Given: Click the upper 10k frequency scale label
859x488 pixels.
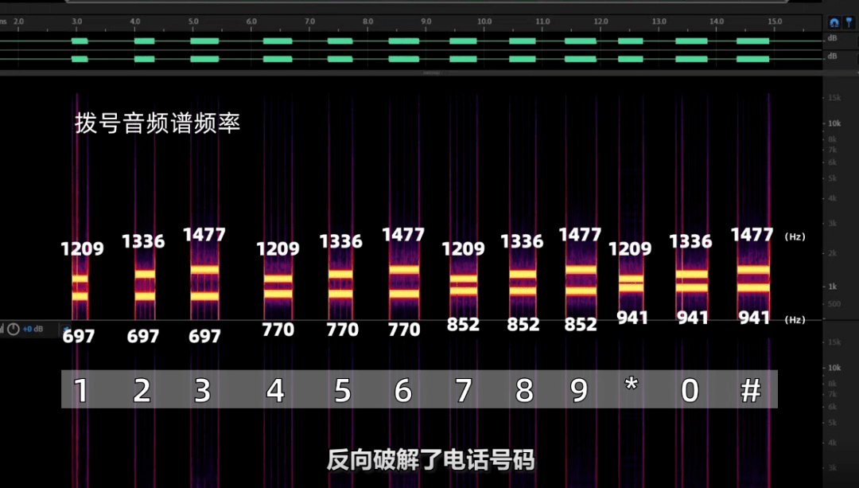Looking at the screenshot, I should tap(834, 123).
